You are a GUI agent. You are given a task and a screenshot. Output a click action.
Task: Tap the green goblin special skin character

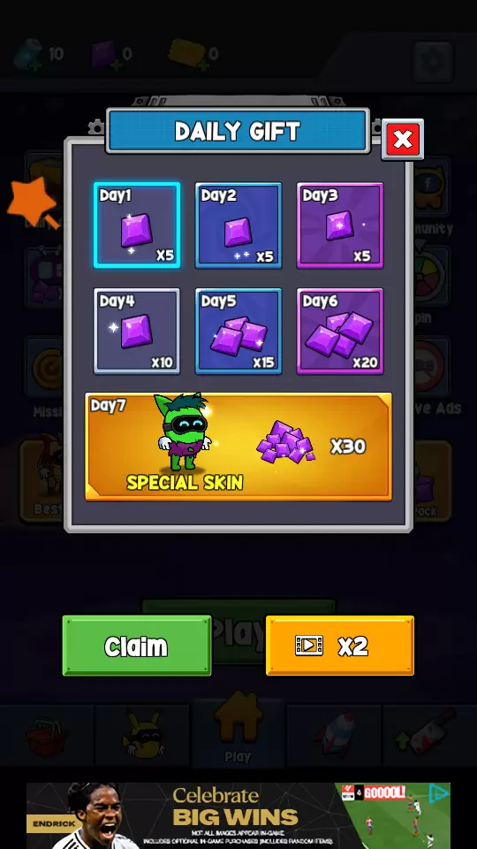click(184, 432)
